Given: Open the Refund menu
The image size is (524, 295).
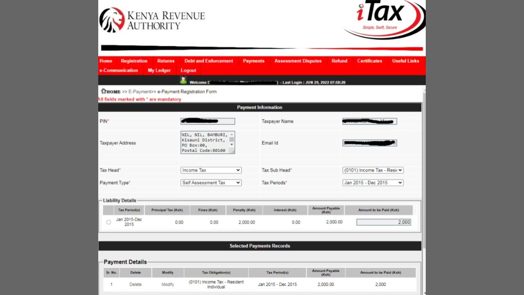Looking at the screenshot, I should [x=339, y=61].
